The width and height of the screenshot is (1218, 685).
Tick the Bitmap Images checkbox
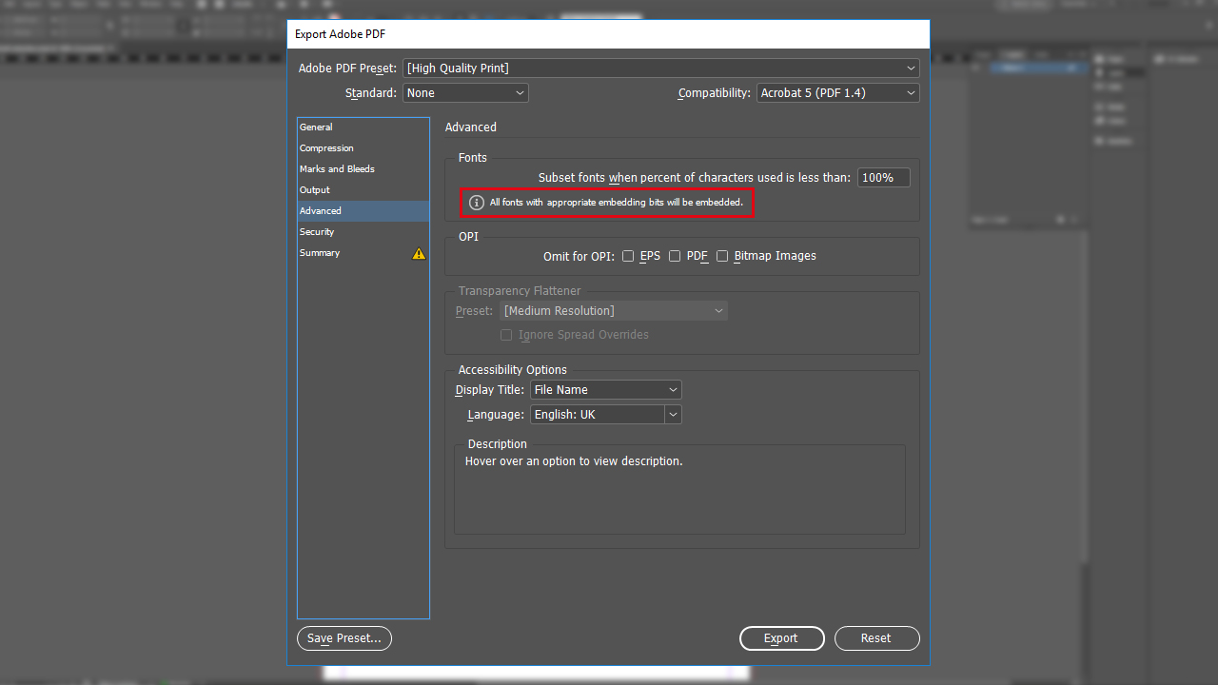[722, 256]
